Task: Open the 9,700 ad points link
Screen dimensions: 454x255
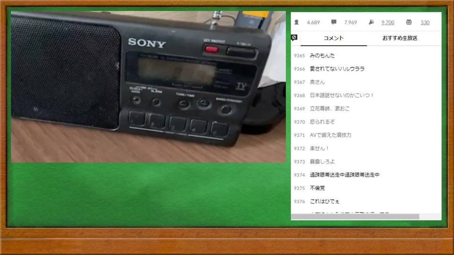Action: (x=388, y=22)
